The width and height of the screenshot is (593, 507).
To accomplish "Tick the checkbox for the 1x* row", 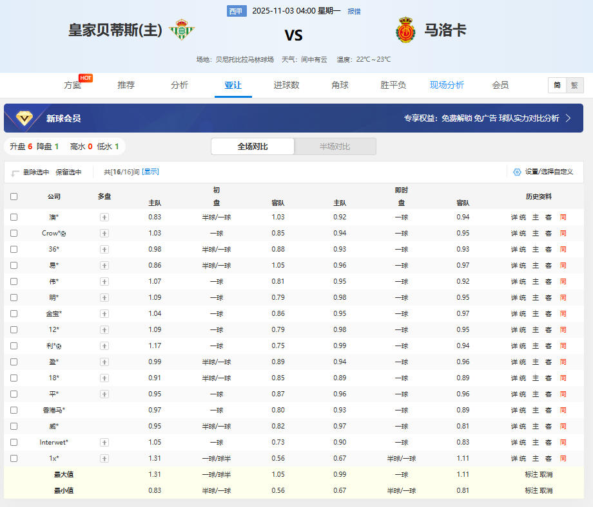I will click(x=14, y=459).
